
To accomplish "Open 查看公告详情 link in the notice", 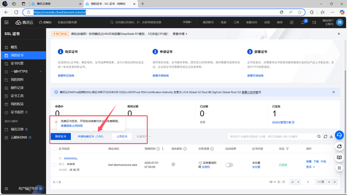I will coord(251,92).
